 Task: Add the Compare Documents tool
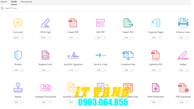44,102
